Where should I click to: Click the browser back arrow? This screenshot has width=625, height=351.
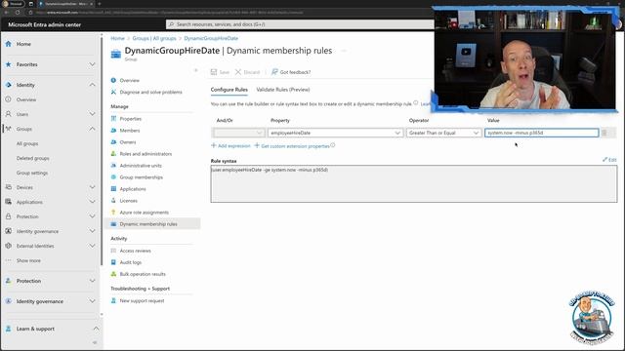click(x=7, y=13)
